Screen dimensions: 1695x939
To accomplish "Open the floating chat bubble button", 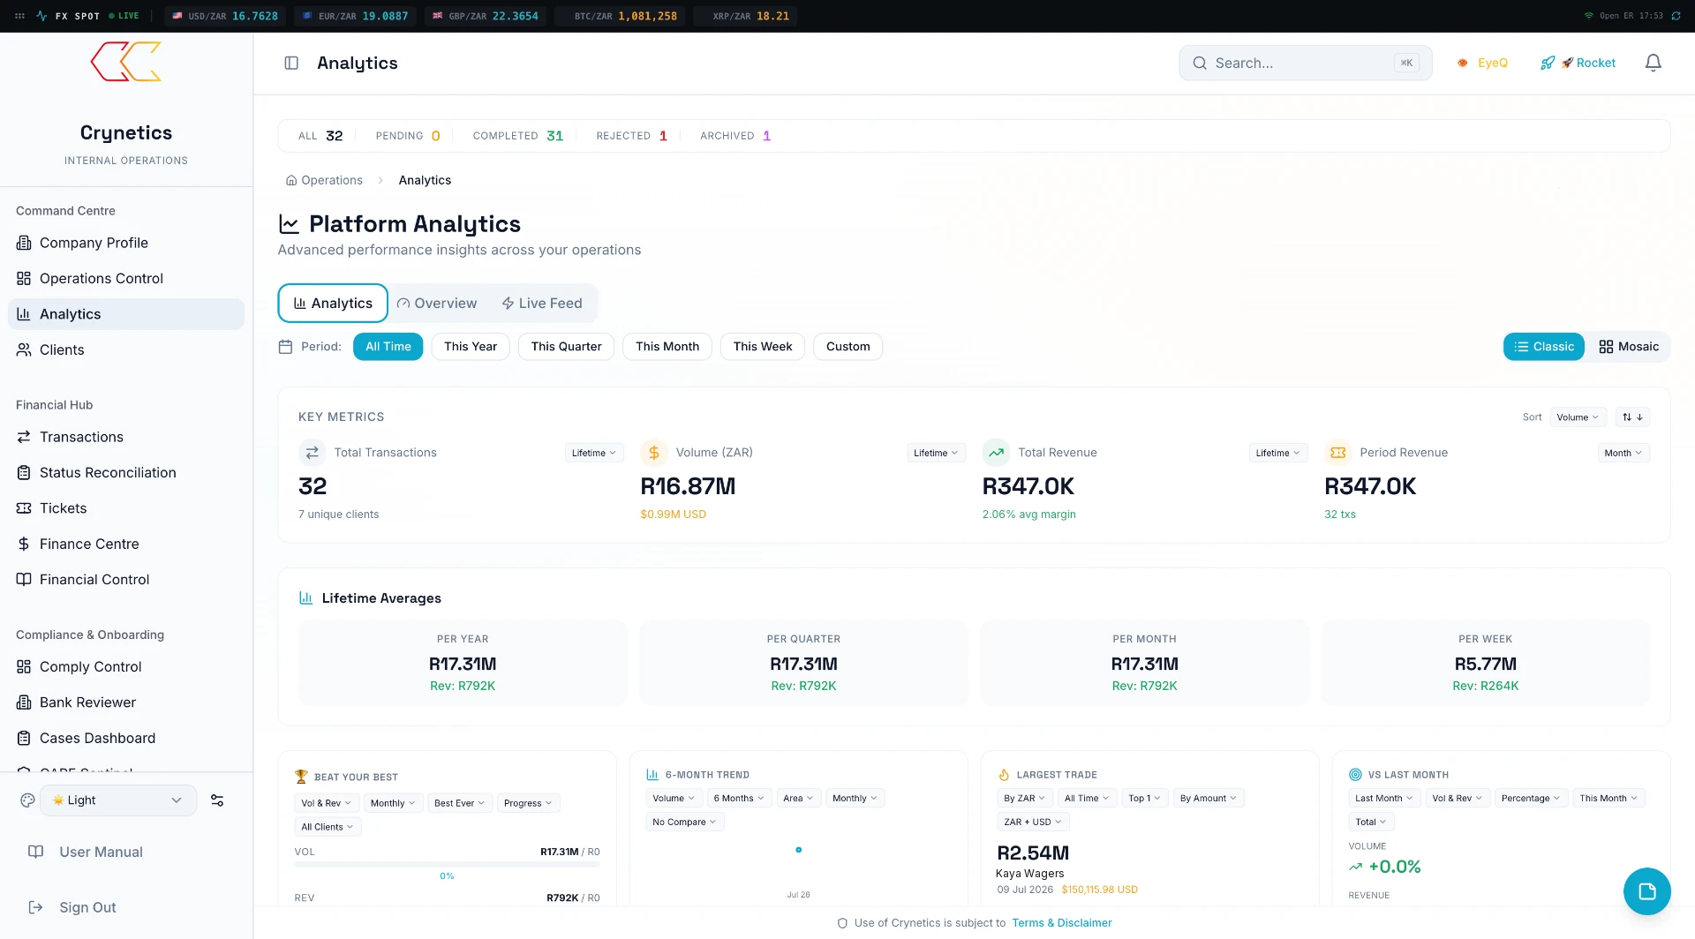I will click(1646, 891).
